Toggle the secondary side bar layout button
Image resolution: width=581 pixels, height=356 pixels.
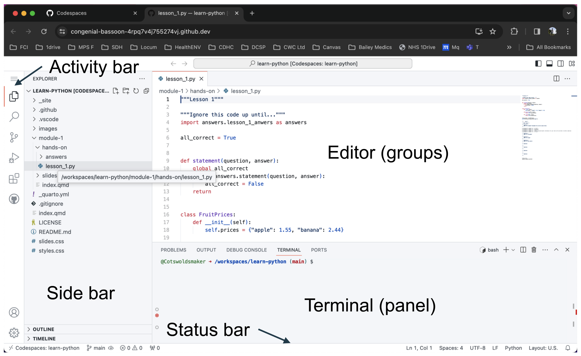pyautogui.click(x=560, y=64)
